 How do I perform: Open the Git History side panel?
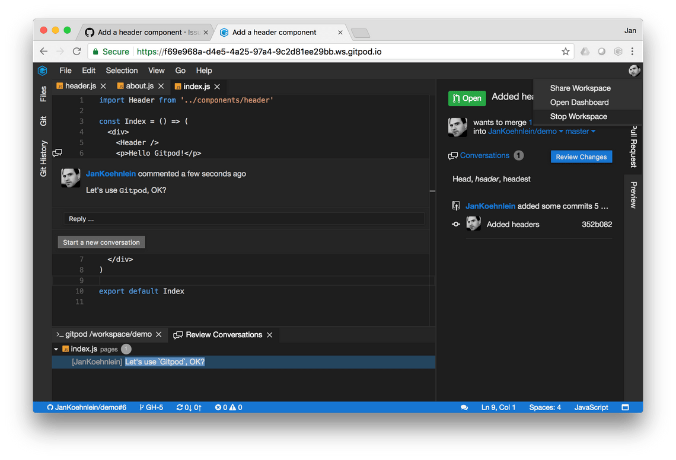tap(43, 159)
